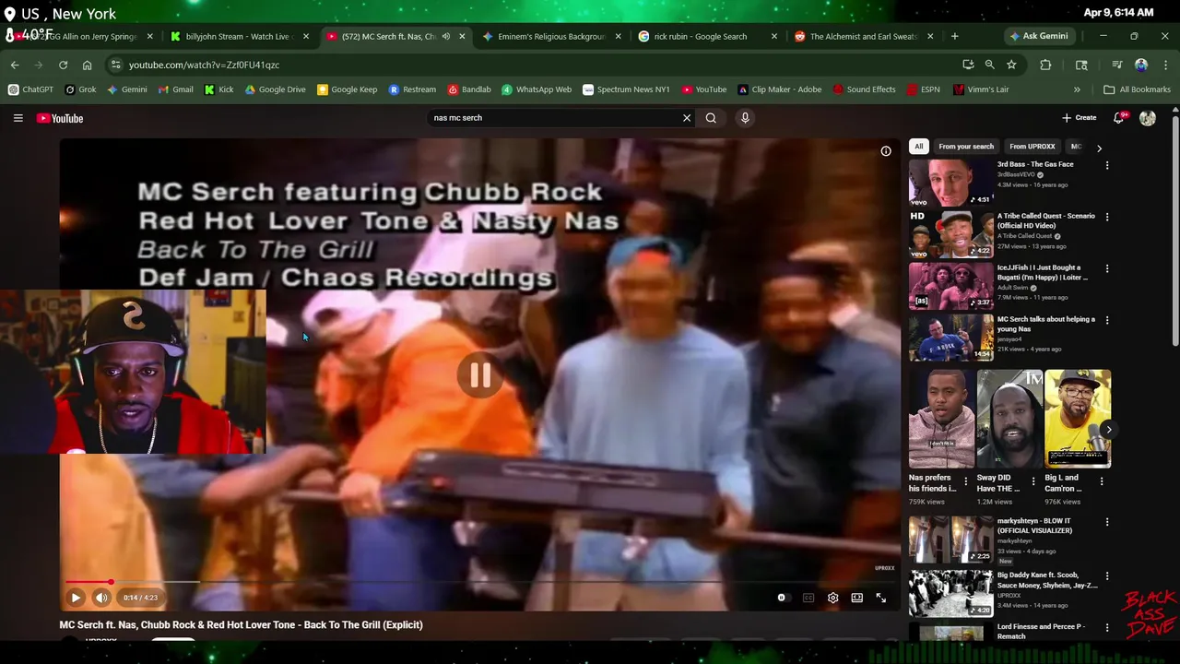Open All Bookmarks folder

coord(1137,89)
